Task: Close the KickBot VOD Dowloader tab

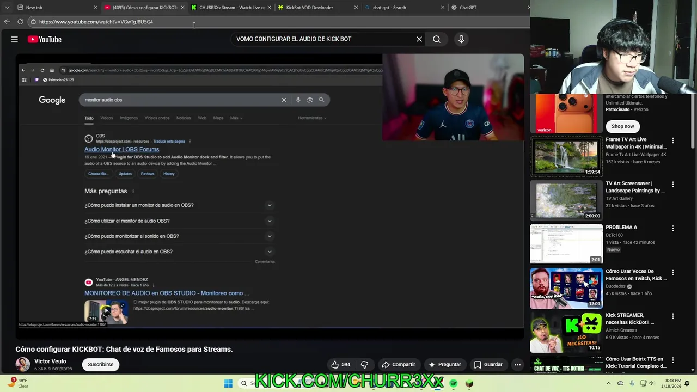Action: pyautogui.click(x=356, y=8)
